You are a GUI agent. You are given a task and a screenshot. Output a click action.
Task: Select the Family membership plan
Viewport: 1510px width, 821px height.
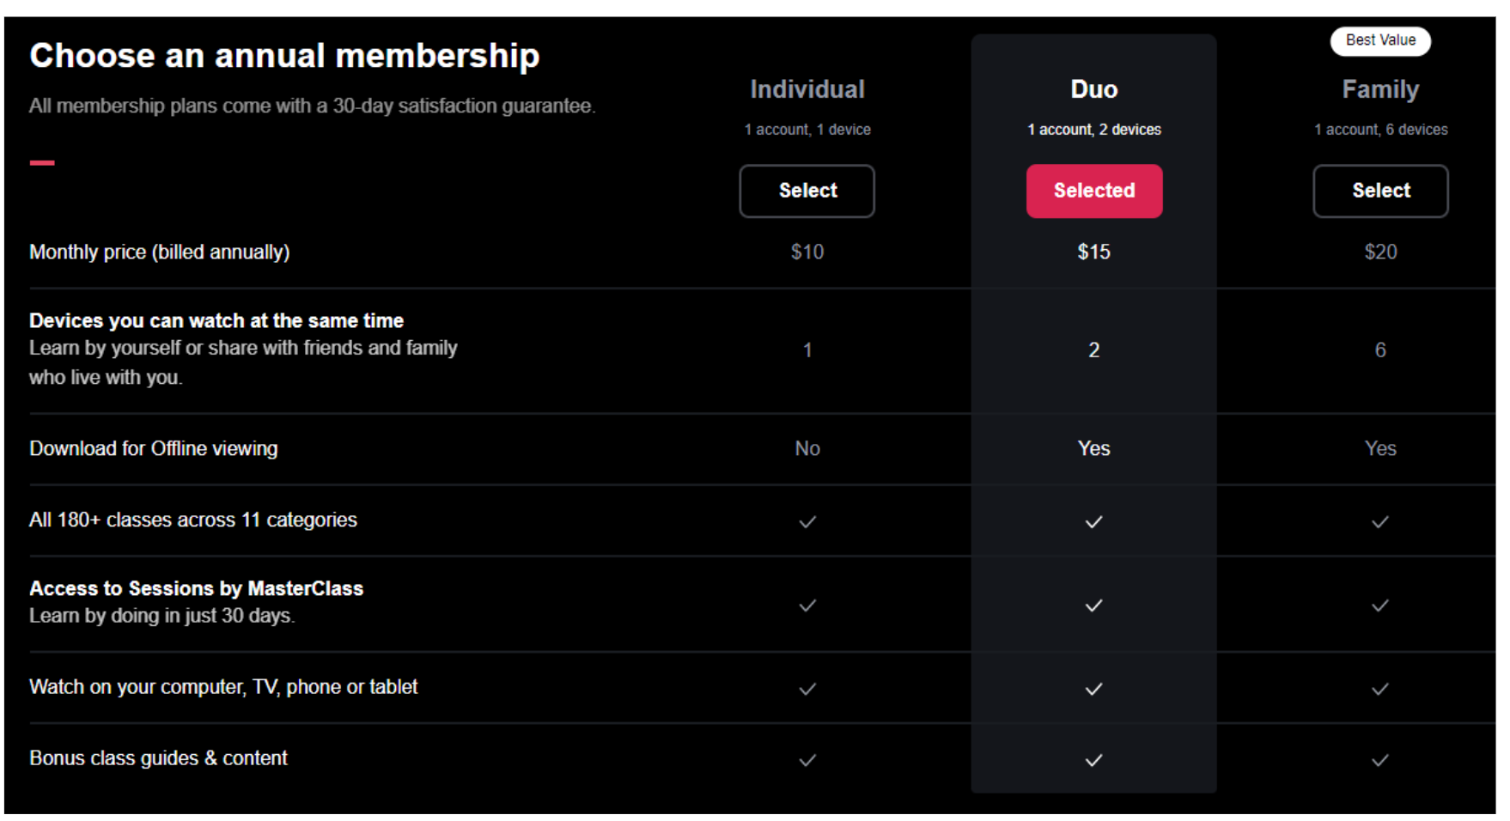pos(1380,191)
